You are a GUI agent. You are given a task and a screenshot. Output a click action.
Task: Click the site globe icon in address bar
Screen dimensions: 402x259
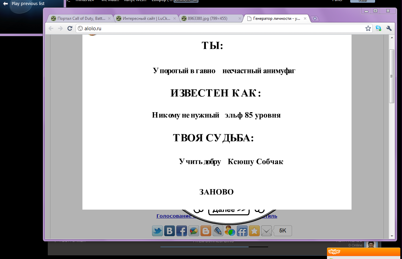80,29
